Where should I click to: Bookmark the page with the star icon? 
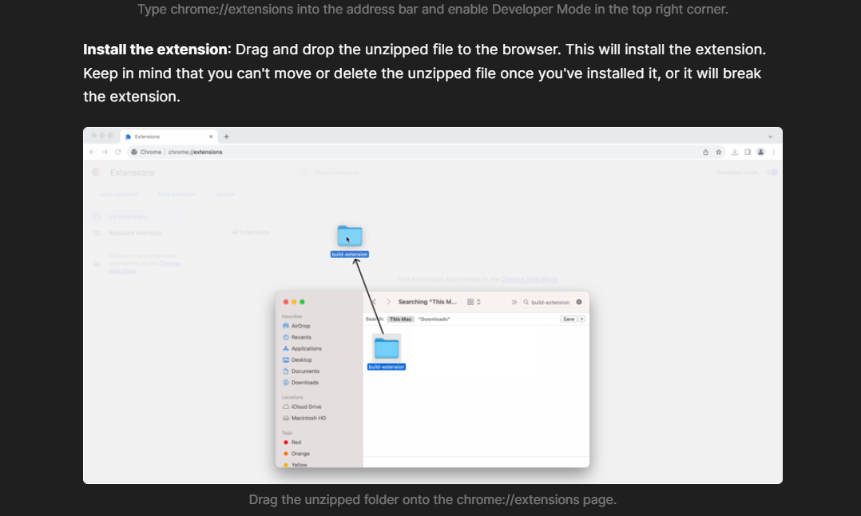tap(719, 152)
